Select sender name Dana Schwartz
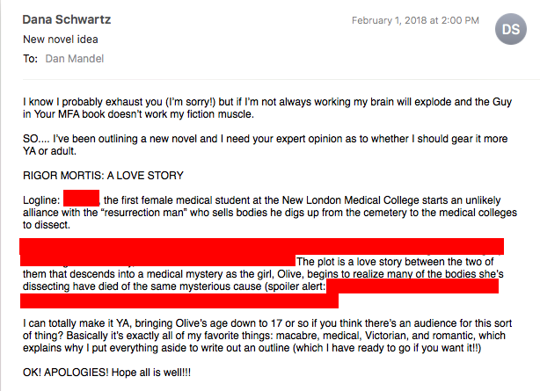This screenshot has height=391, width=540. click(x=67, y=19)
